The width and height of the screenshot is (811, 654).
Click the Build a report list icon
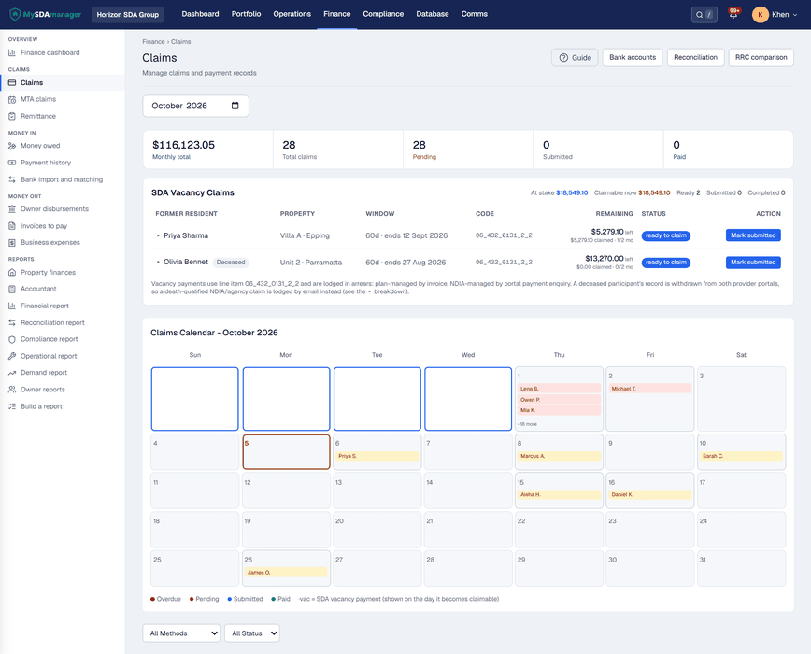click(12, 406)
